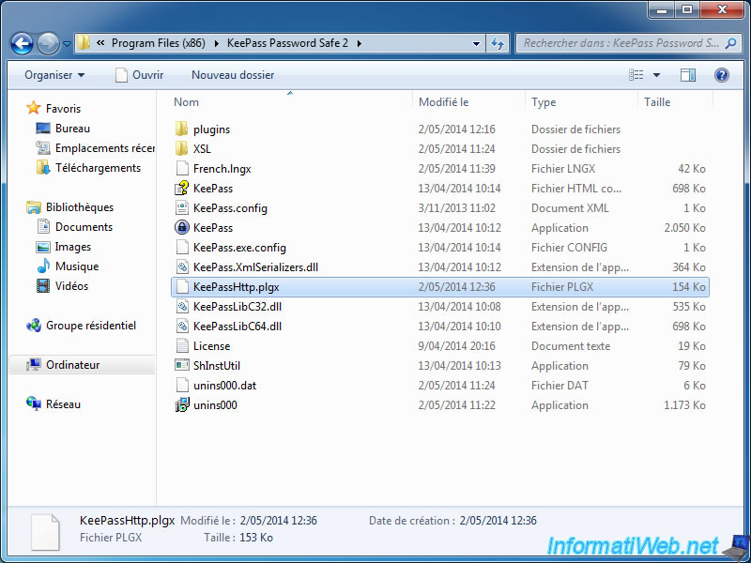Change the view with the view icon
Viewport: 751px width, 563px height.
pyautogui.click(x=636, y=75)
